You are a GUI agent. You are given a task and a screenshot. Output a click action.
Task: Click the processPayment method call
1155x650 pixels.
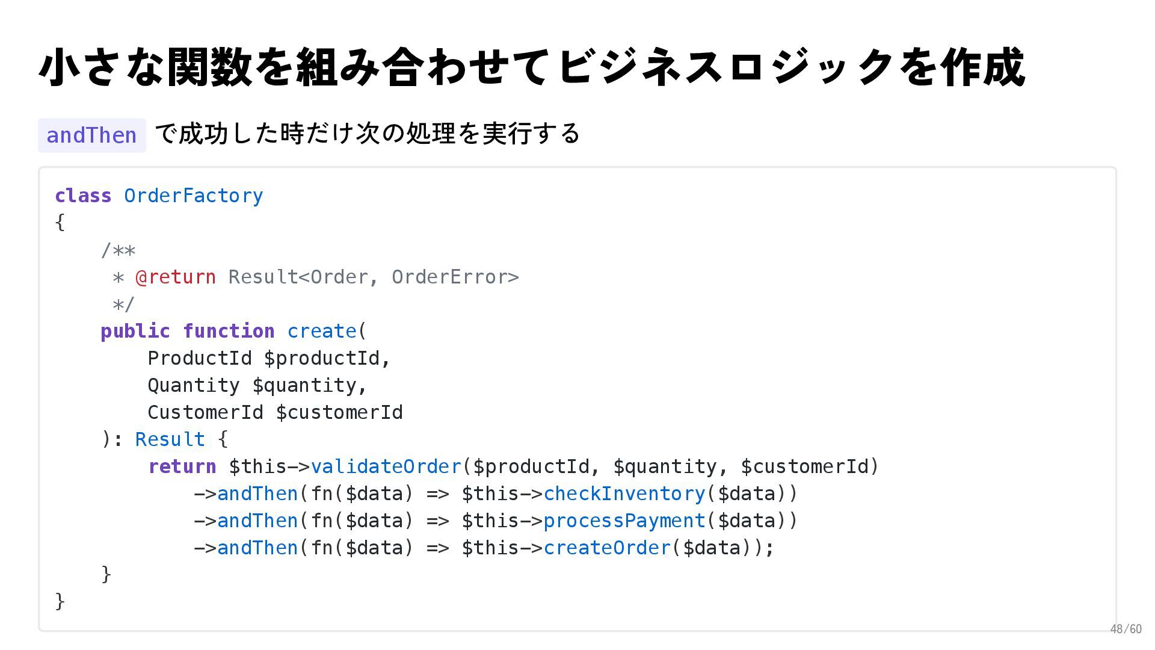624,521
